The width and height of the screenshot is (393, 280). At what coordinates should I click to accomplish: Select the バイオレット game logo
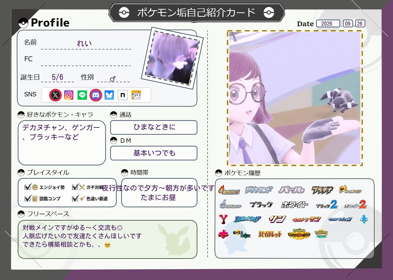(x=270, y=234)
